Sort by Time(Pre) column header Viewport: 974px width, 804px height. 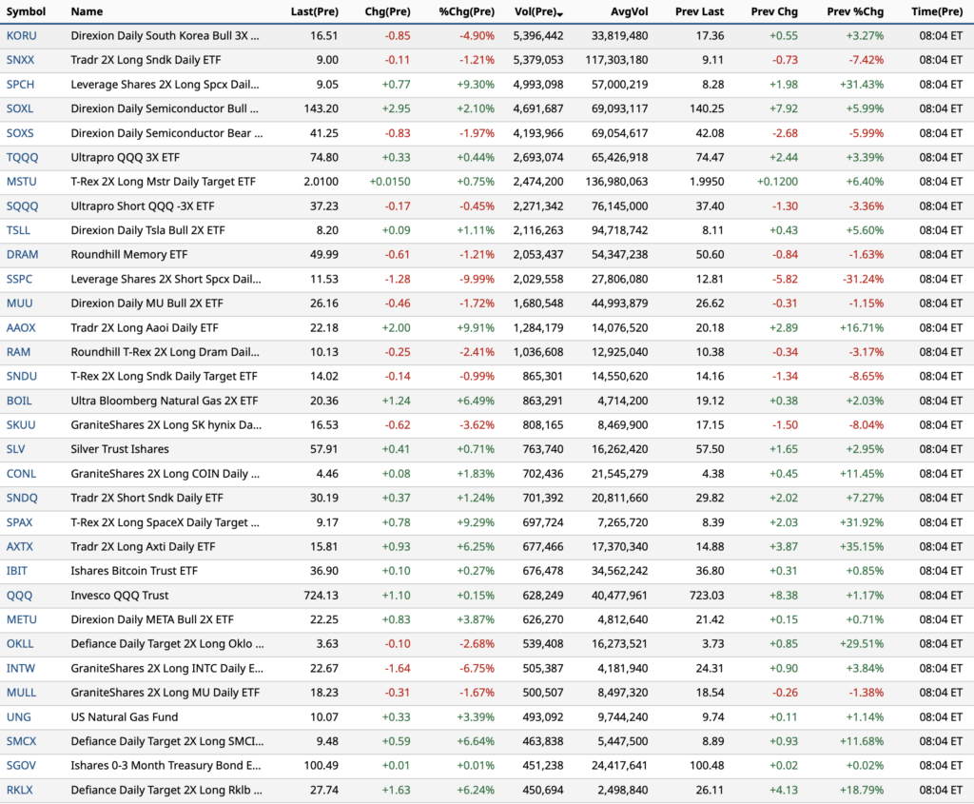[937, 11]
